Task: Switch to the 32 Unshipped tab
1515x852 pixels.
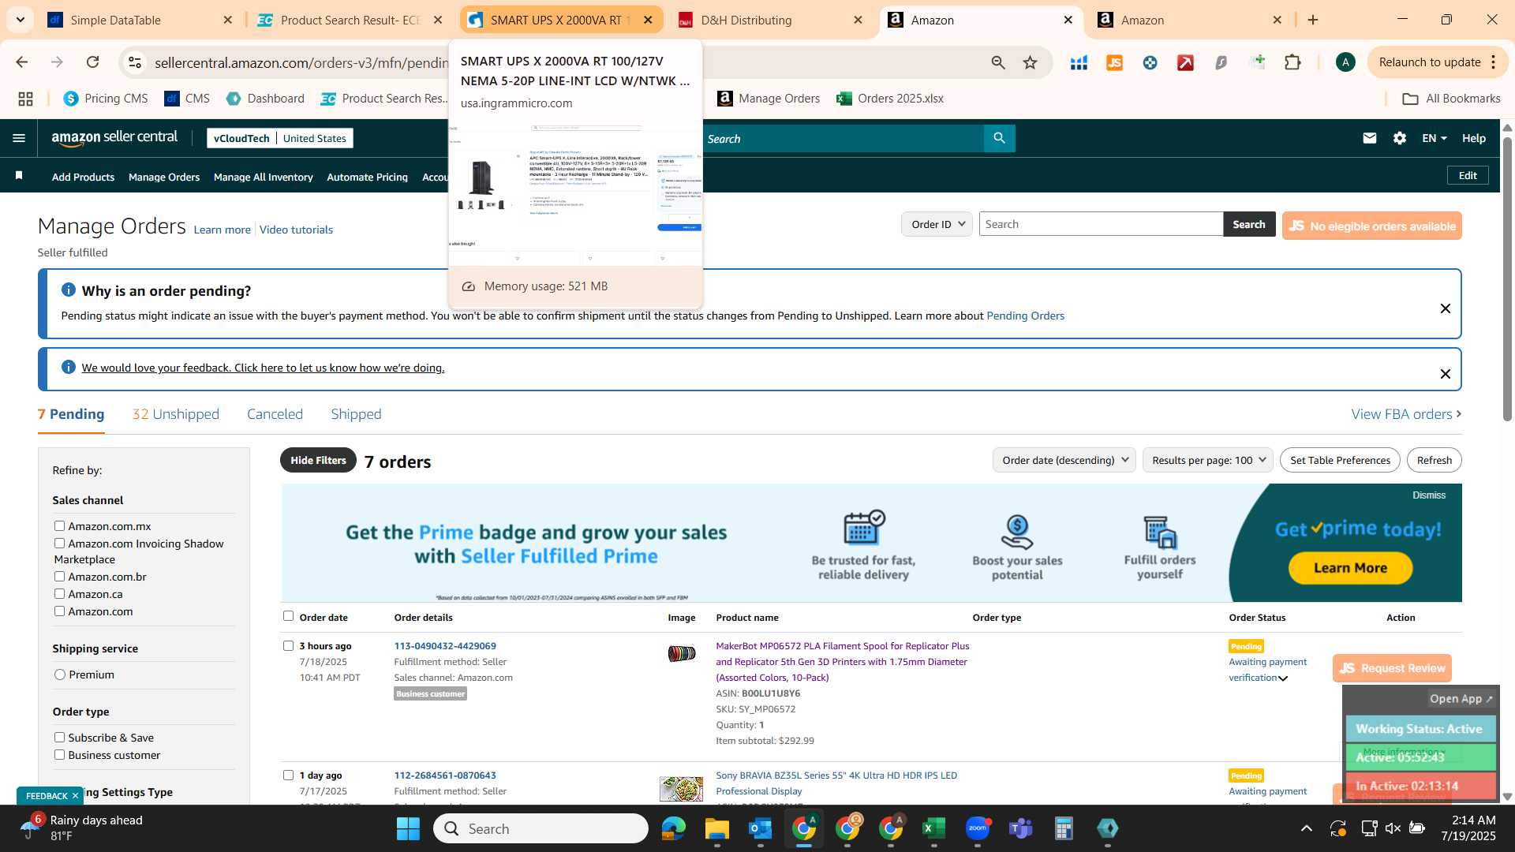Action: 176,414
